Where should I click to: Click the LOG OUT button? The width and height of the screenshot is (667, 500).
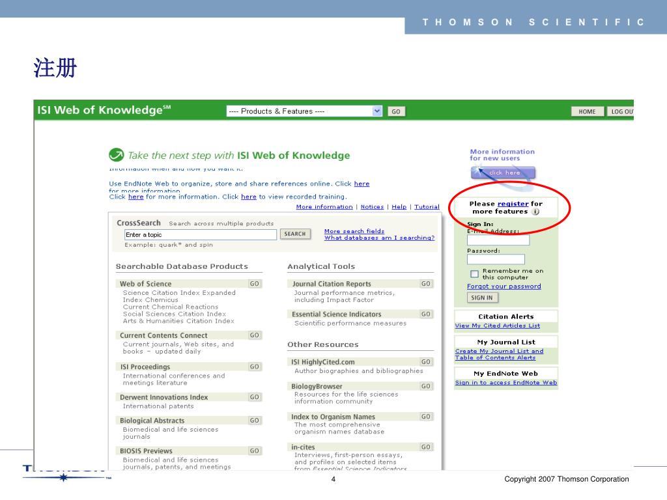point(621,111)
